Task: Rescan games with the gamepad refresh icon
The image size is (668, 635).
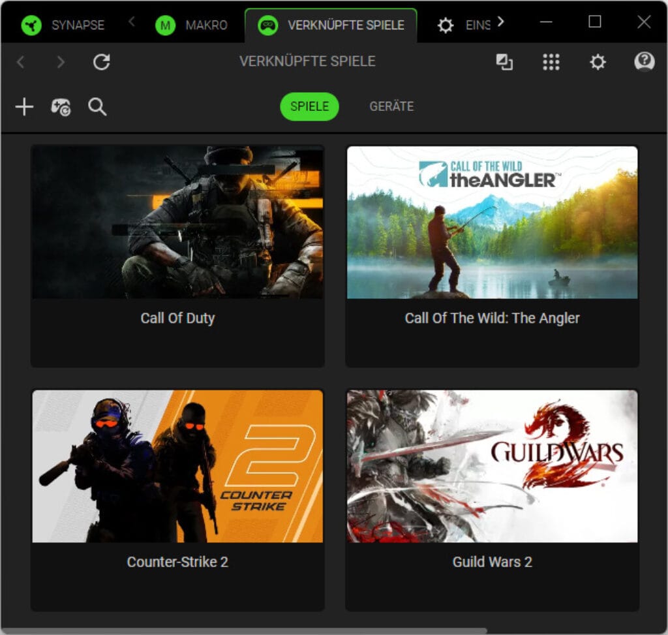Action: coord(61,107)
